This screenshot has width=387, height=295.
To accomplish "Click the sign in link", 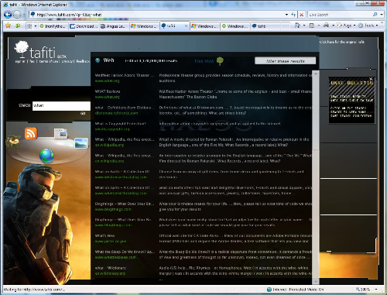I will coord(20,61).
